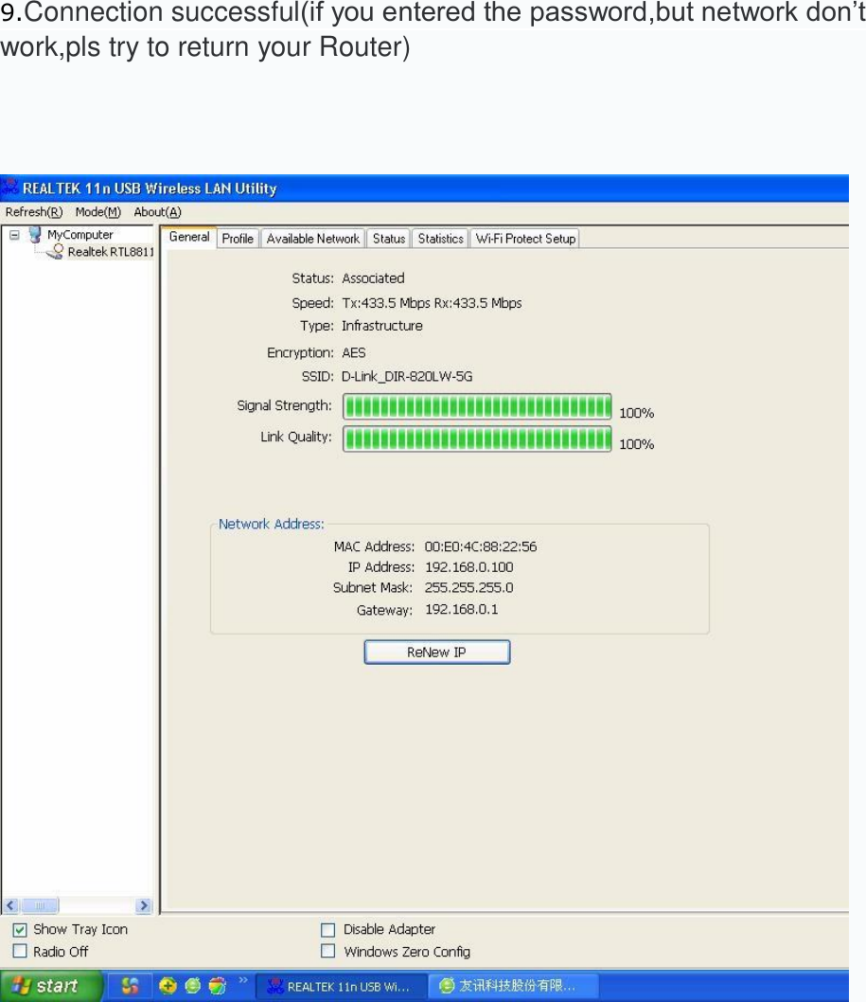Click the Status value Associated

(373, 278)
